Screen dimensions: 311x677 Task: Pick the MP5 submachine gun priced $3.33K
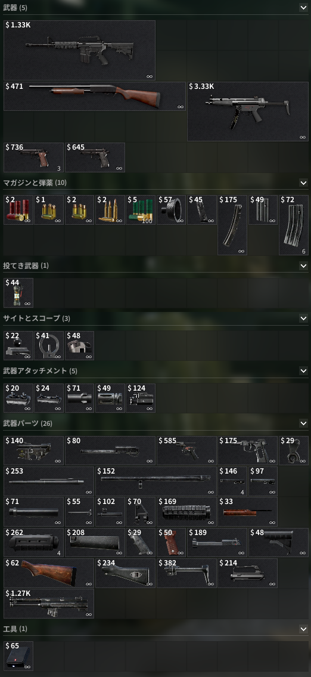(x=248, y=112)
